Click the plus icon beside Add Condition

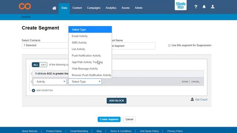point(33,91)
